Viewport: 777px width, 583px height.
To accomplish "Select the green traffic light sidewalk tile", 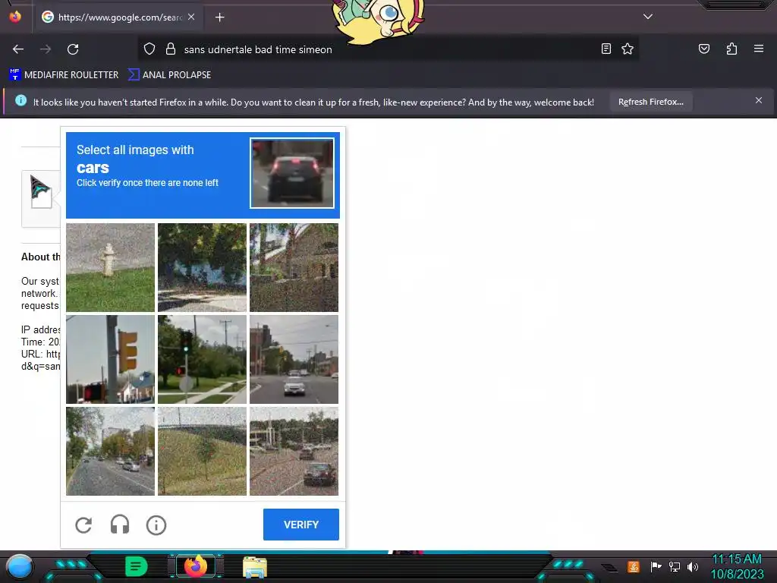I will point(202,359).
